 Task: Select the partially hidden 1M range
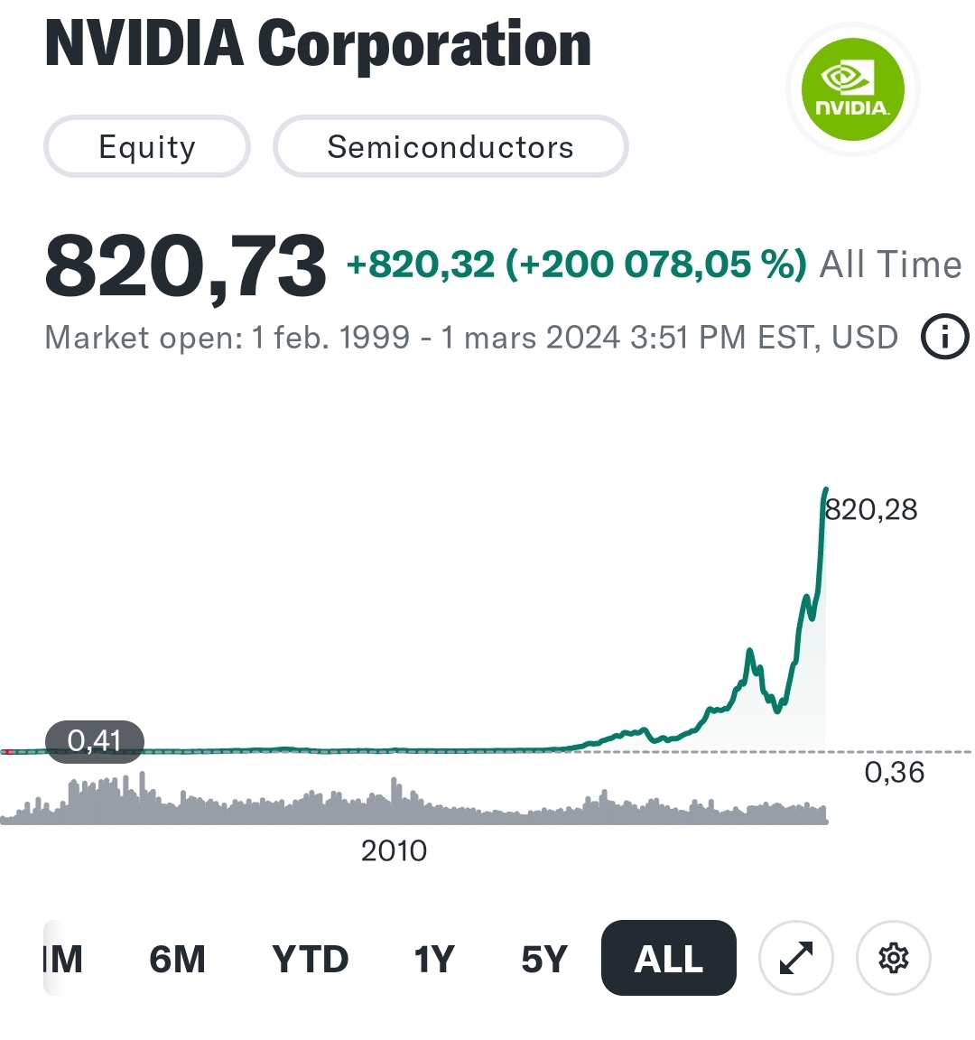(63, 959)
